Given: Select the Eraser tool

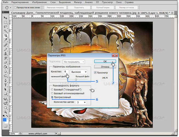Looking at the screenshot, I should [5, 62].
